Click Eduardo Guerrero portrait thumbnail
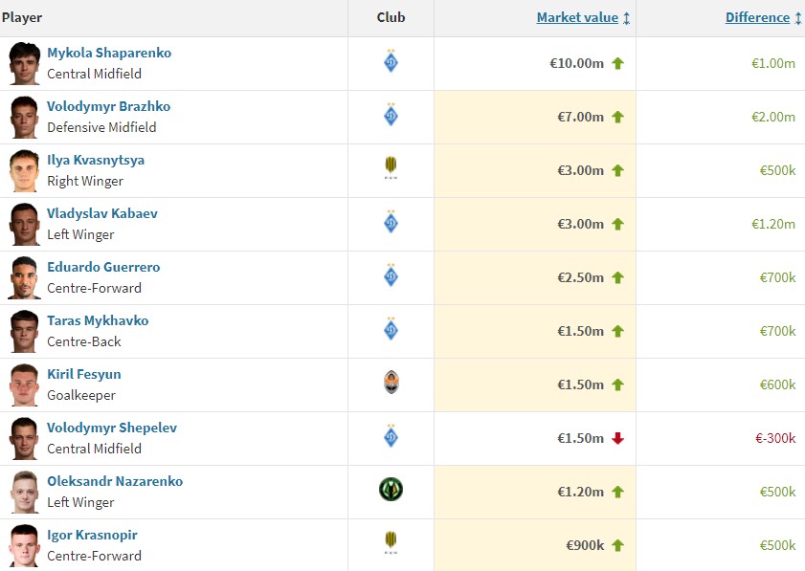 click(x=24, y=277)
